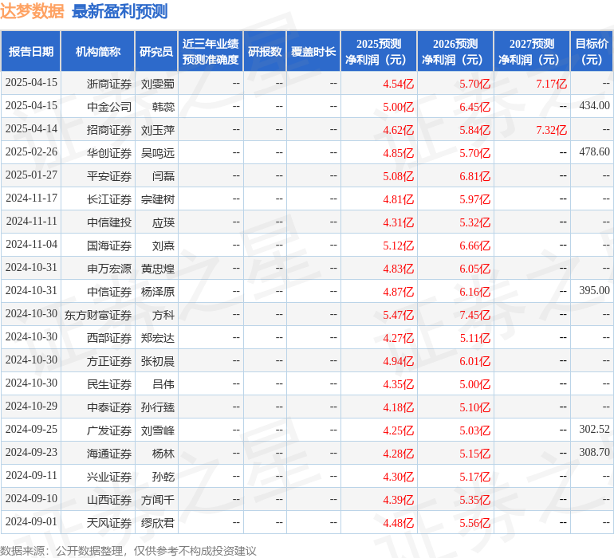Click the 最新盈利预测 heading text

120,12
